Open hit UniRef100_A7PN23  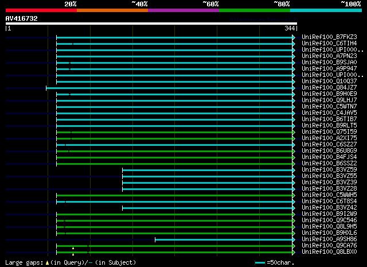(x=329, y=56)
